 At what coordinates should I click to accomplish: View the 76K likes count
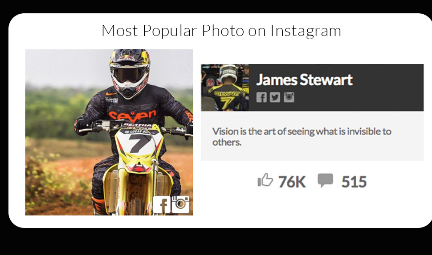tap(292, 182)
